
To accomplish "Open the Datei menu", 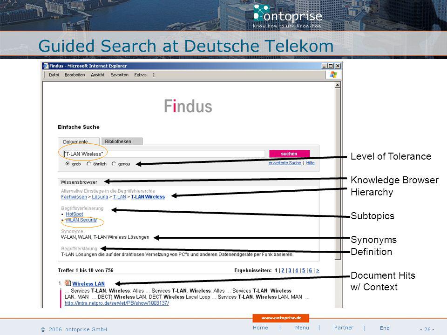I will click(x=54, y=75).
